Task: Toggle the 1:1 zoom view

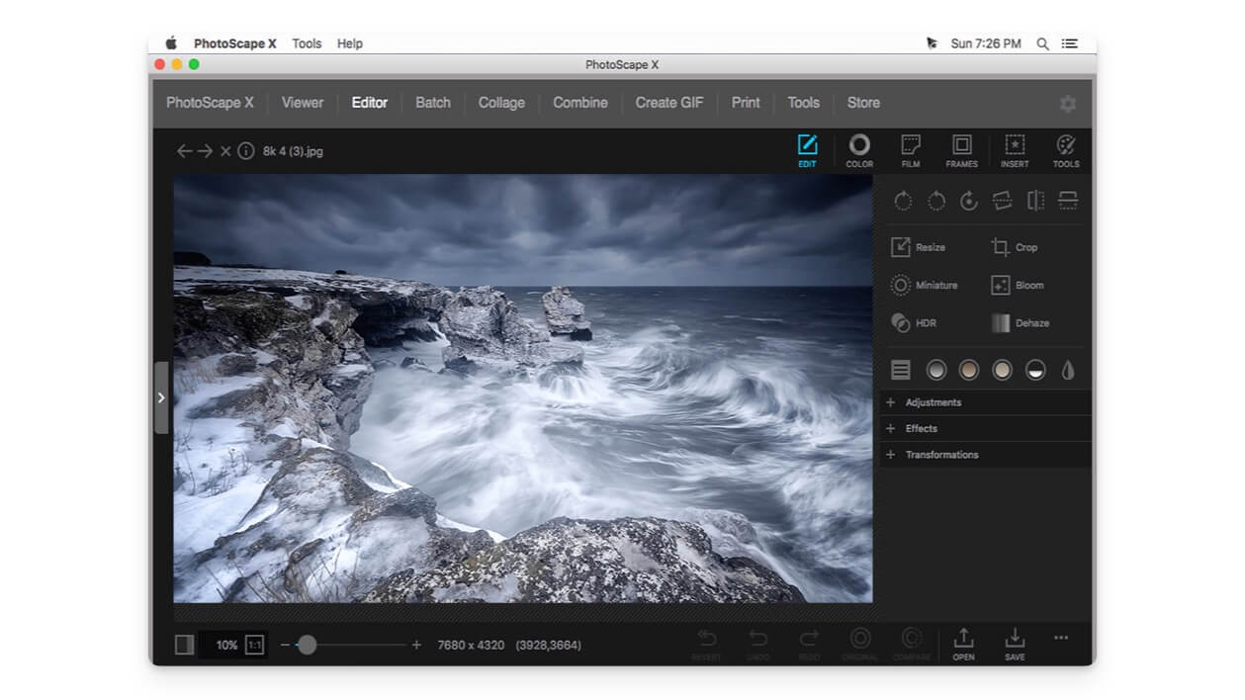Action: pos(254,644)
